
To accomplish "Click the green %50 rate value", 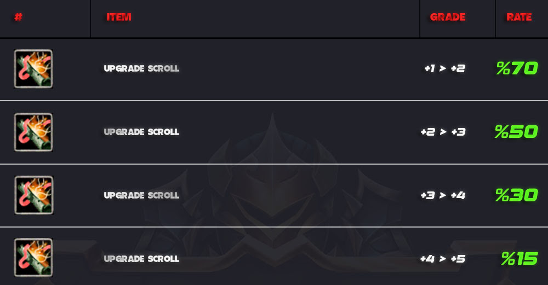I will 516,131.
